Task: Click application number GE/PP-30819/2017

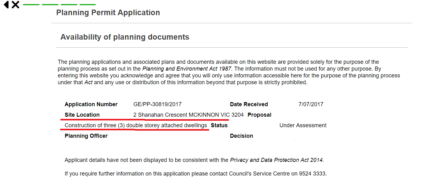Action: [x=157, y=104]
